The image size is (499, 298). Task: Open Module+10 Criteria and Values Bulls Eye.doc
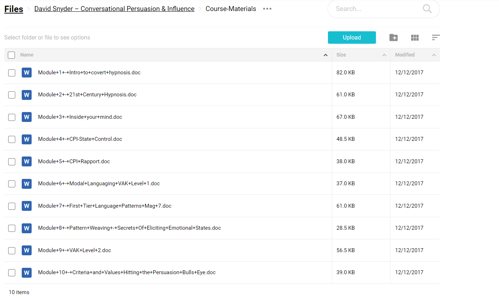click(127, 272)
